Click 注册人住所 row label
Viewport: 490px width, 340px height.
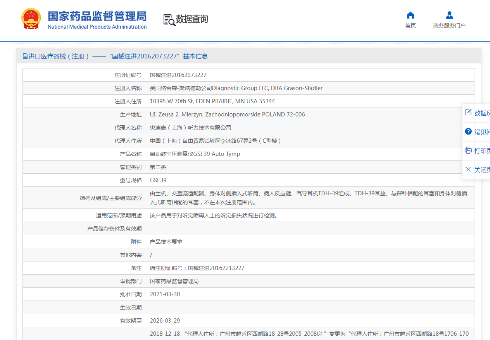pos(128,101)
